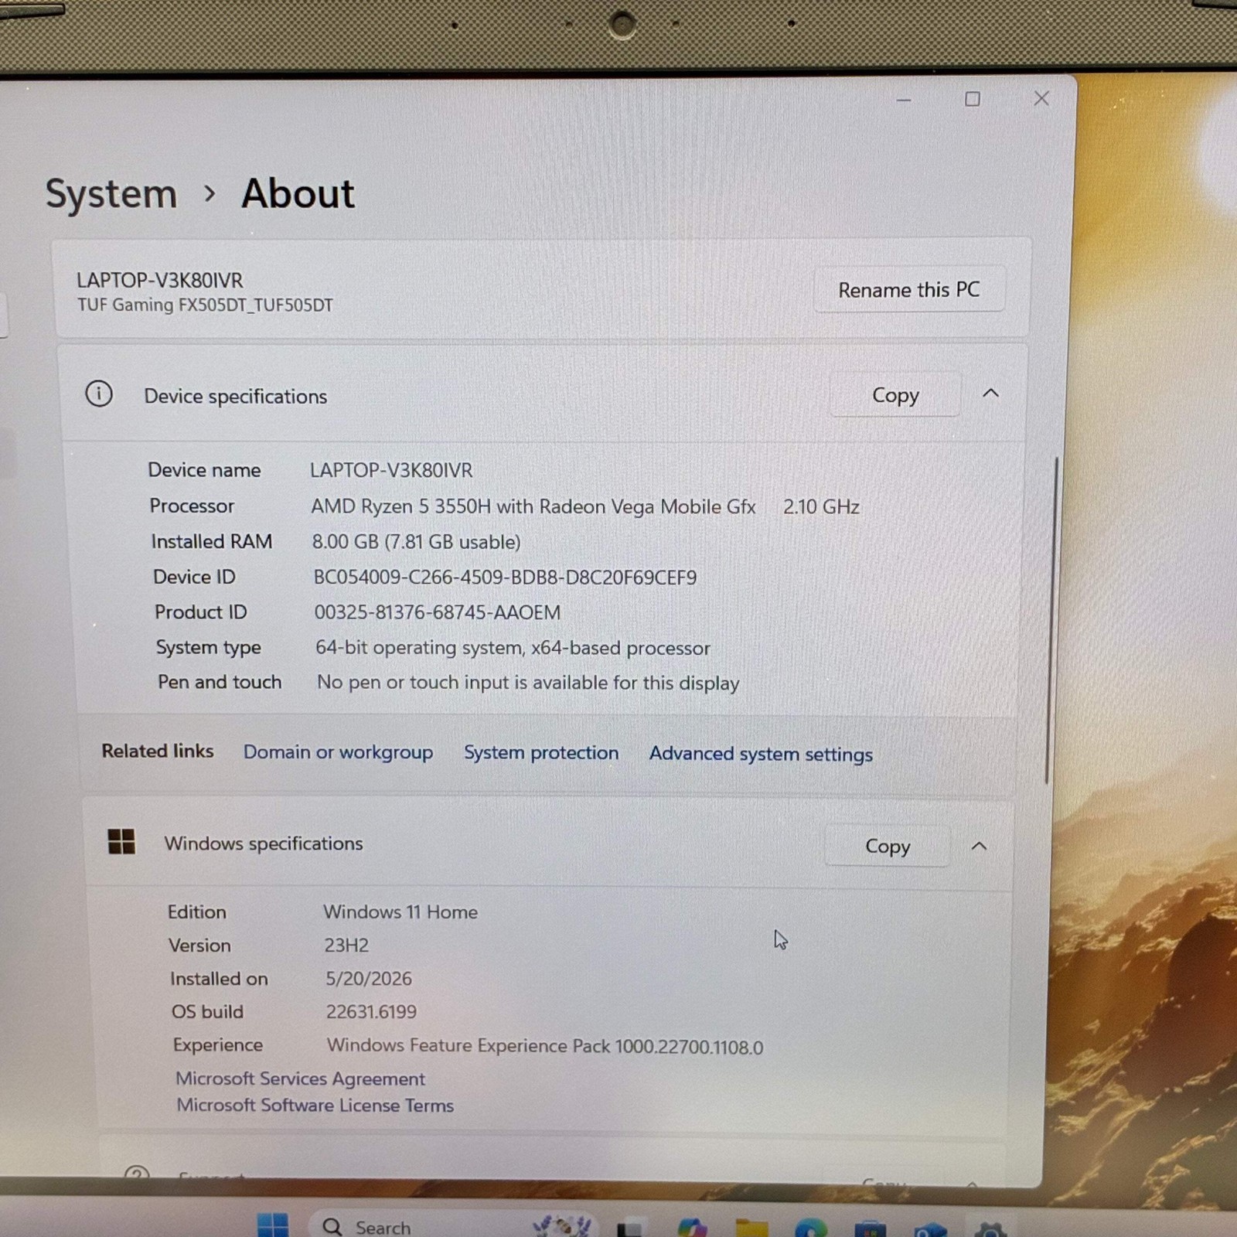Launch Copilot from the taskbar

[x=692, y=1227]
